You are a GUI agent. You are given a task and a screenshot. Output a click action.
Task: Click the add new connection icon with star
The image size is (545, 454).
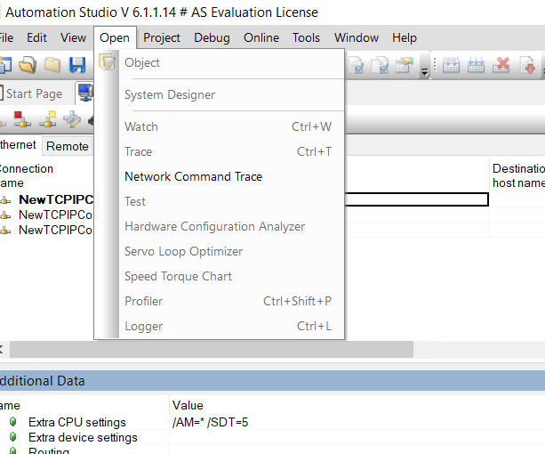coord(48,119)
